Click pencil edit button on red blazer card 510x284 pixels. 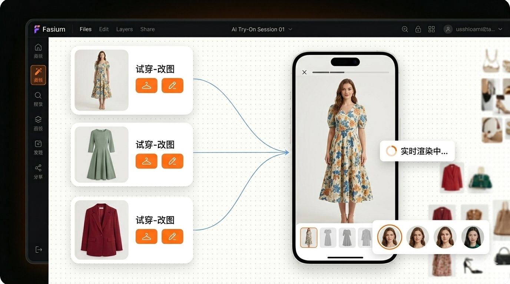click(x=172, y=236)
